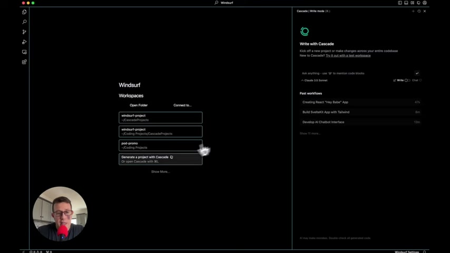Click the webcam video thumbnail
This screenshot has width=450, height=253.
pyautogui.click(x=60, y=214)
